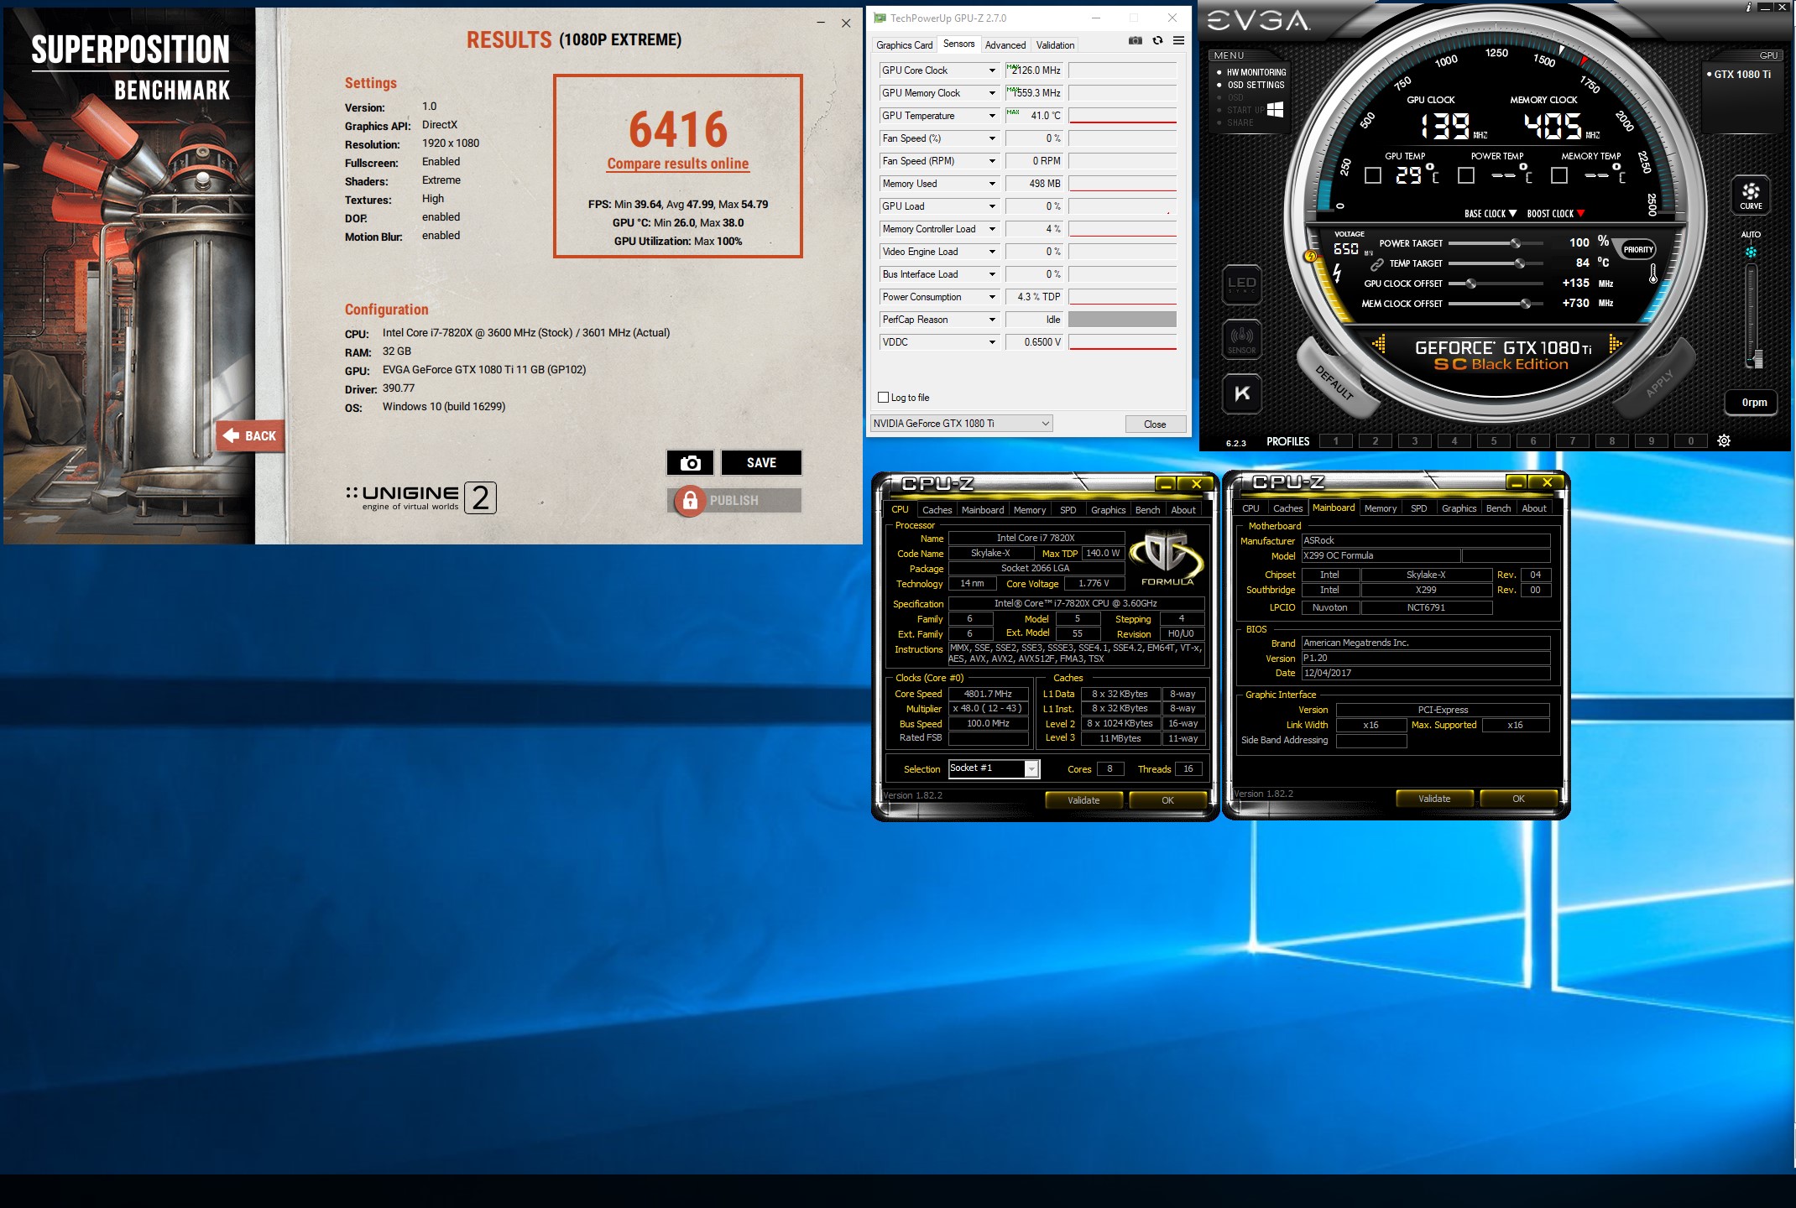Screen dimensions: 1796x1208
Task: Select HW Monitoring in the EVGA menu
Action: pos(1256,72)
